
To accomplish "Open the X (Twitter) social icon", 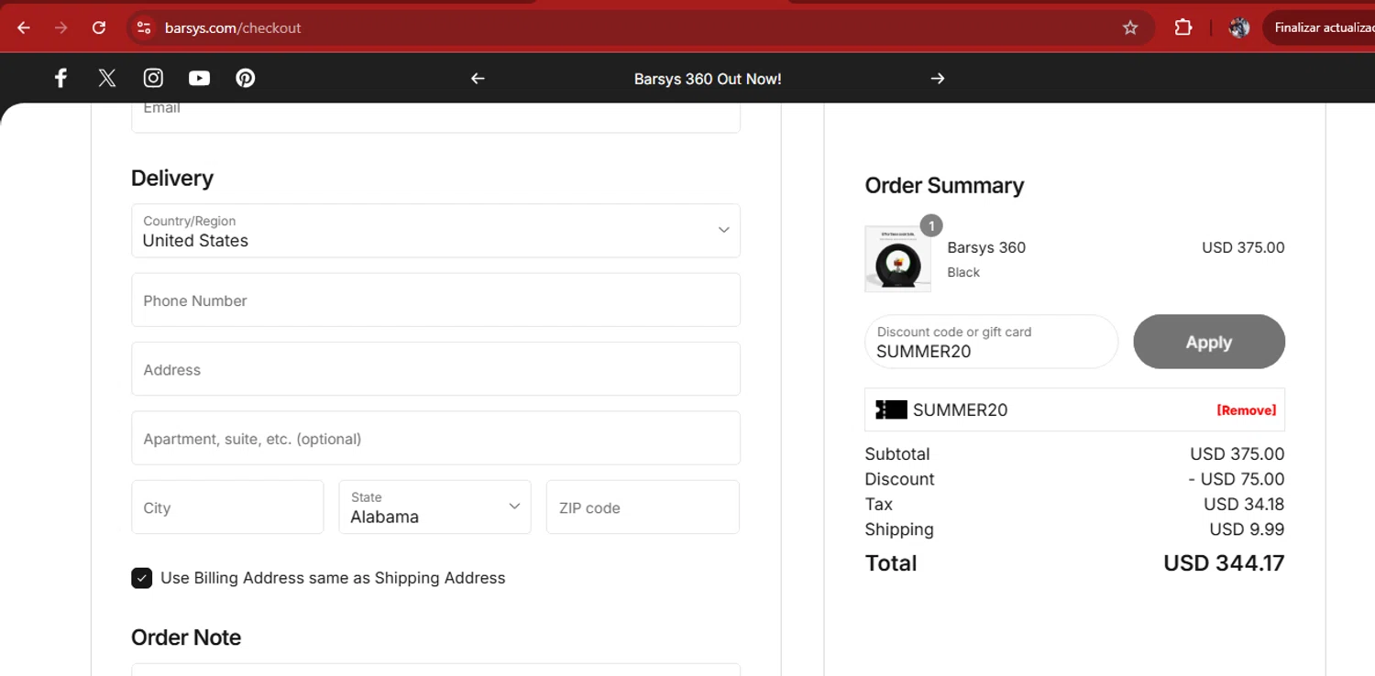I will (107, 78).
